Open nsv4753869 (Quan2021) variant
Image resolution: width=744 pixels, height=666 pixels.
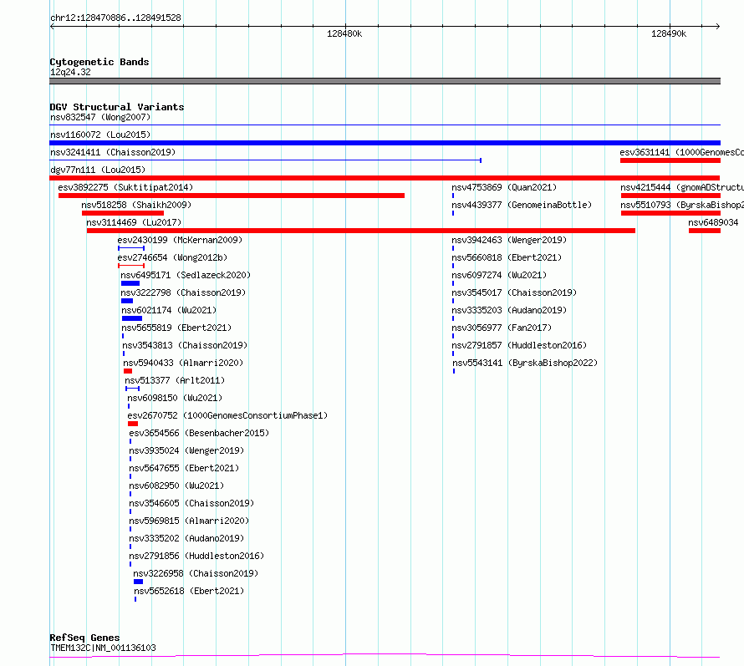(504, 187)
